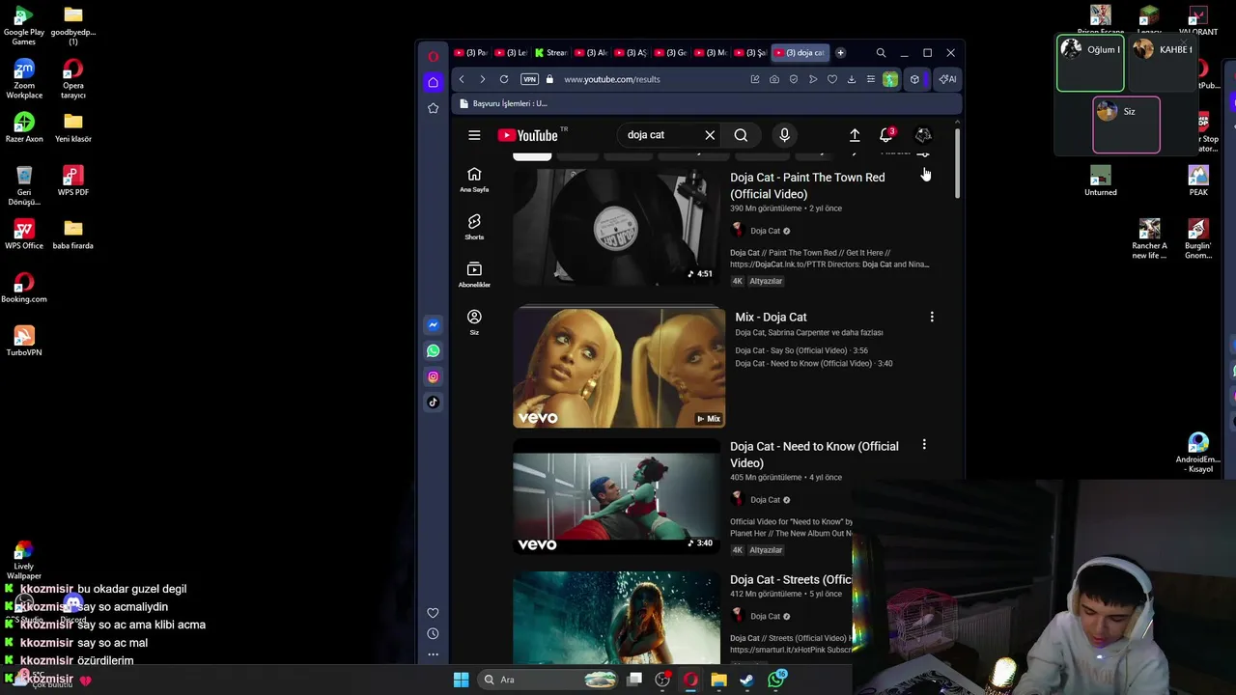The image size is (1236, 695).
Task: Switch to the Stream Kick browser tab
Action: 551,53
